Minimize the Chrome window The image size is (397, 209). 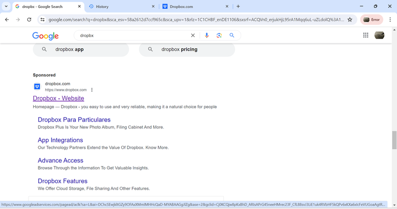click(x=361, y=6)
